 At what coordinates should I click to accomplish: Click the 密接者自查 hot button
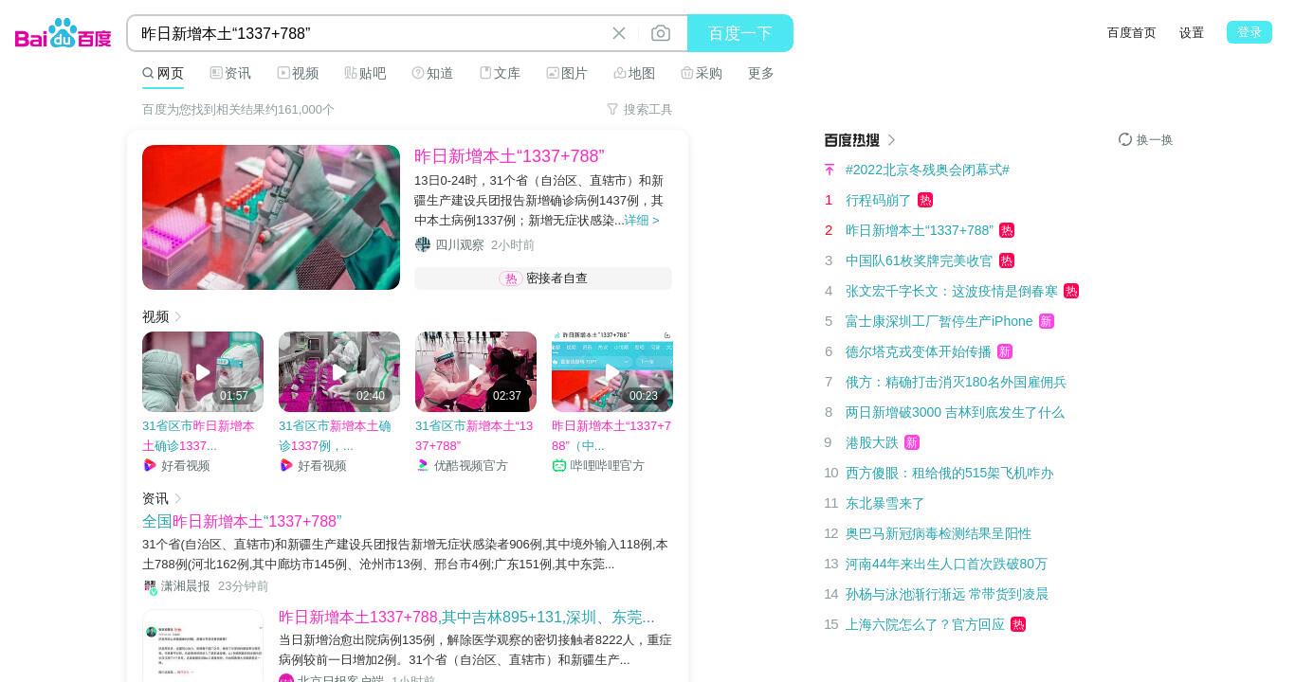click(x=543, y=278)
